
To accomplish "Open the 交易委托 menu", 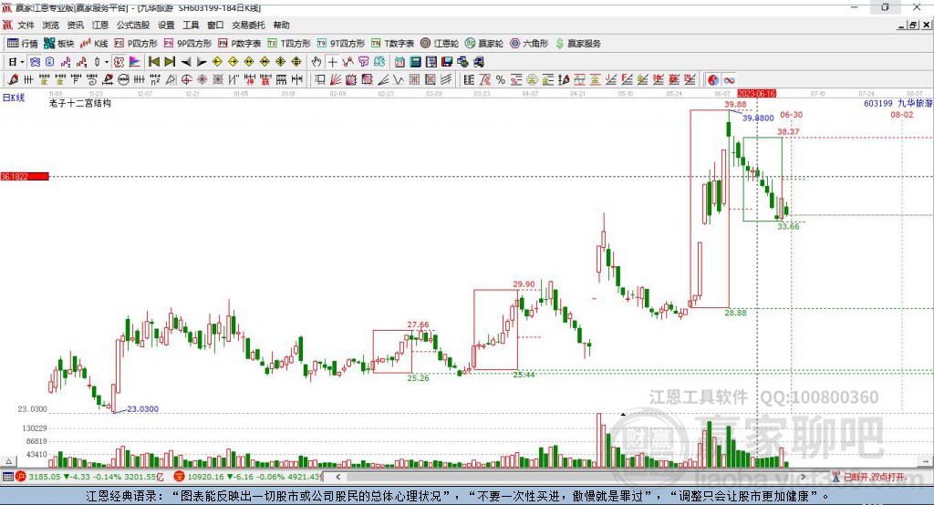I will coord(248,25).
